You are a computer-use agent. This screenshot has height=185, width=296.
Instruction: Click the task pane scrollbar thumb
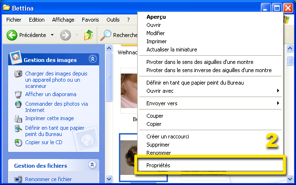click(109, 77)
